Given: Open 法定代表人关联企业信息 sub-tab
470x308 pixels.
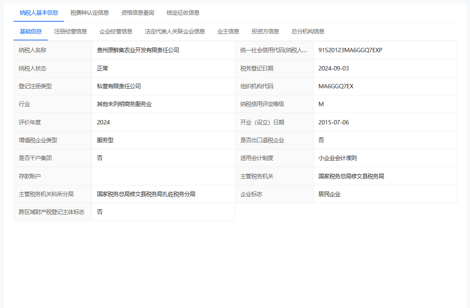Looking at the screenshot, I should tap(175, 31).
